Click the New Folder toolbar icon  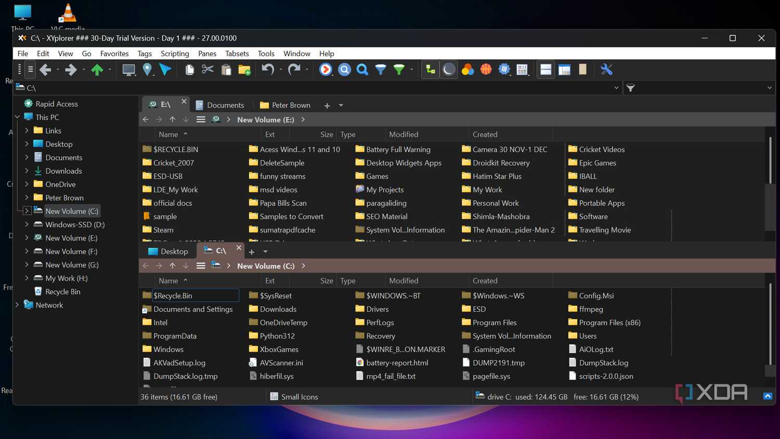(x=244, y=69)
